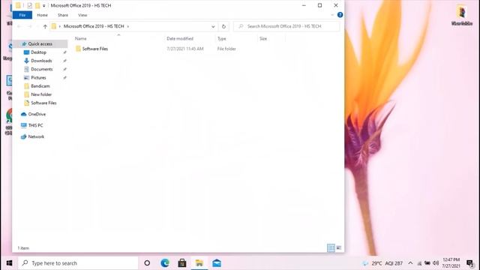Open Desktop in the navigation pane
Image resolution: width=480 pixels, height=270 pixels.
point(38,52)
